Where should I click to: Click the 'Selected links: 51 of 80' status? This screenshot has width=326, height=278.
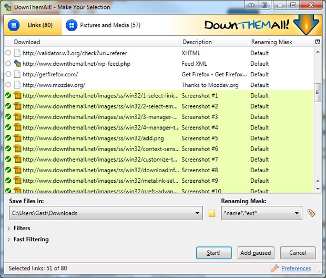tap(38, 268)
